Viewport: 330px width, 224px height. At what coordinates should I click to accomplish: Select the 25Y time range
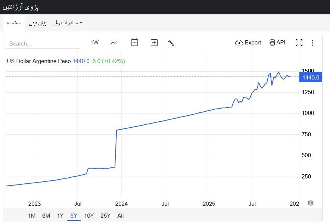click(x=106, y=215)
